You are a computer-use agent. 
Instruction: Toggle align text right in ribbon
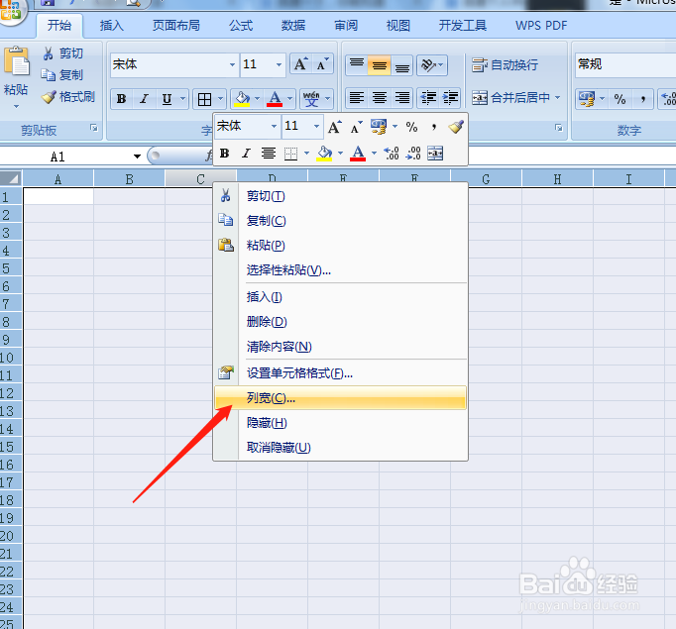(x=402, y=98)
